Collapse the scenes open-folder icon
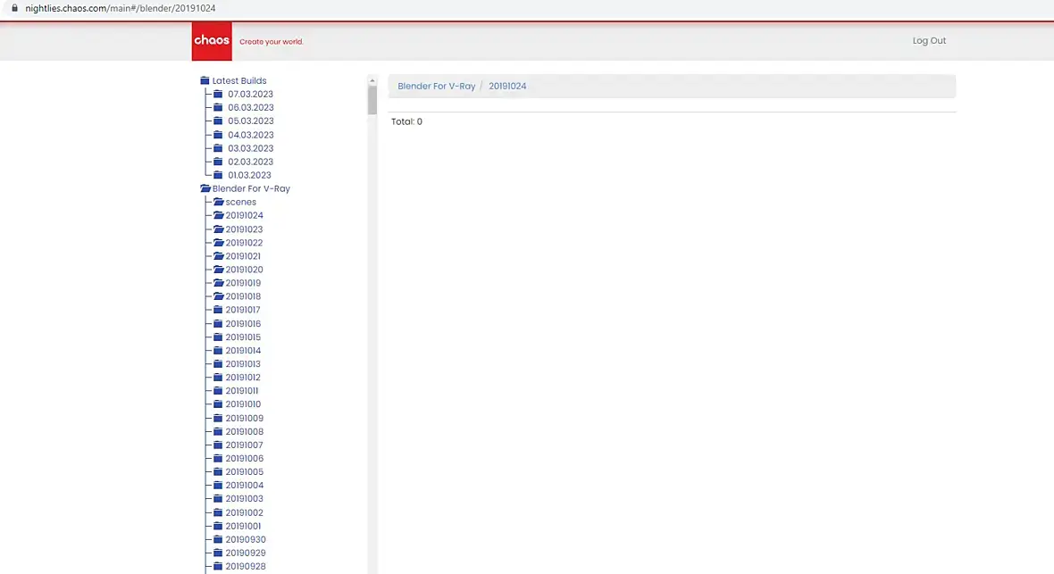Viewport: 1054px width, 574px height. point(219,202)
